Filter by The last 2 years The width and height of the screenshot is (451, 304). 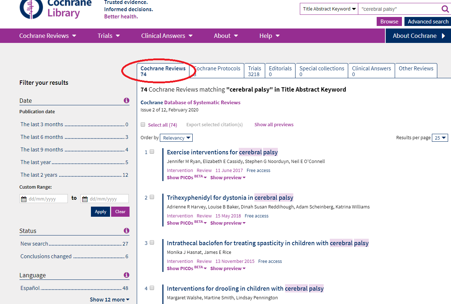pos(74,175)
